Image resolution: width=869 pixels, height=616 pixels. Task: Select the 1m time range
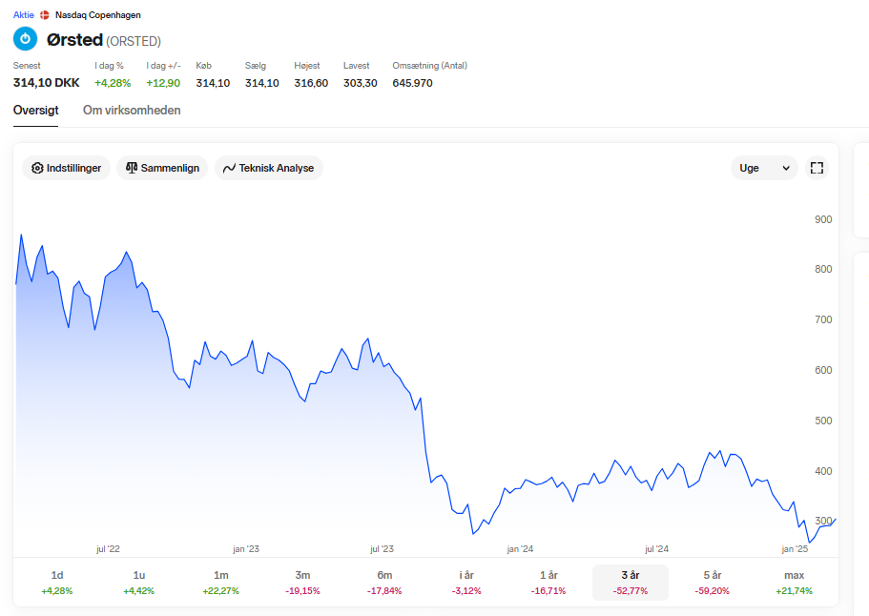[x=220, y=583]
